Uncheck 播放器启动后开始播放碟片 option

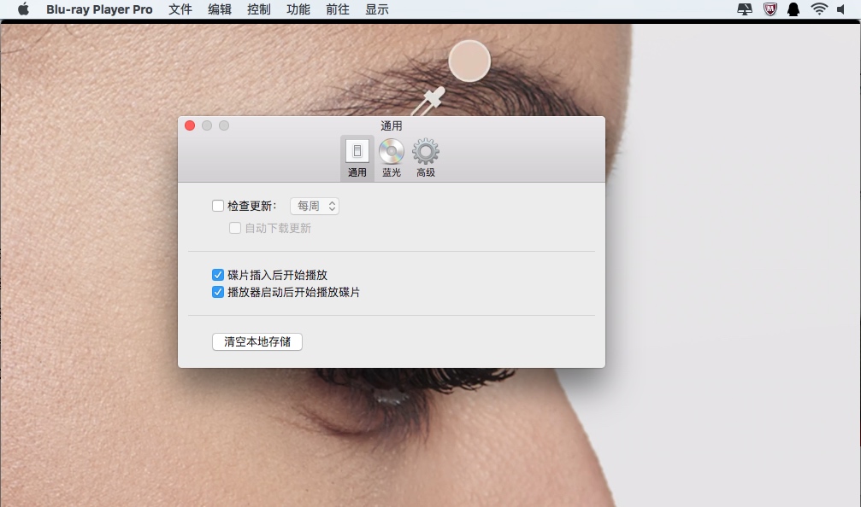point(219,292)
